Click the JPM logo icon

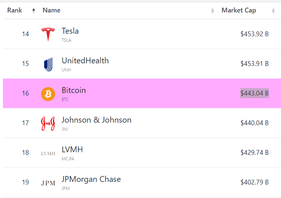point(48,183)
